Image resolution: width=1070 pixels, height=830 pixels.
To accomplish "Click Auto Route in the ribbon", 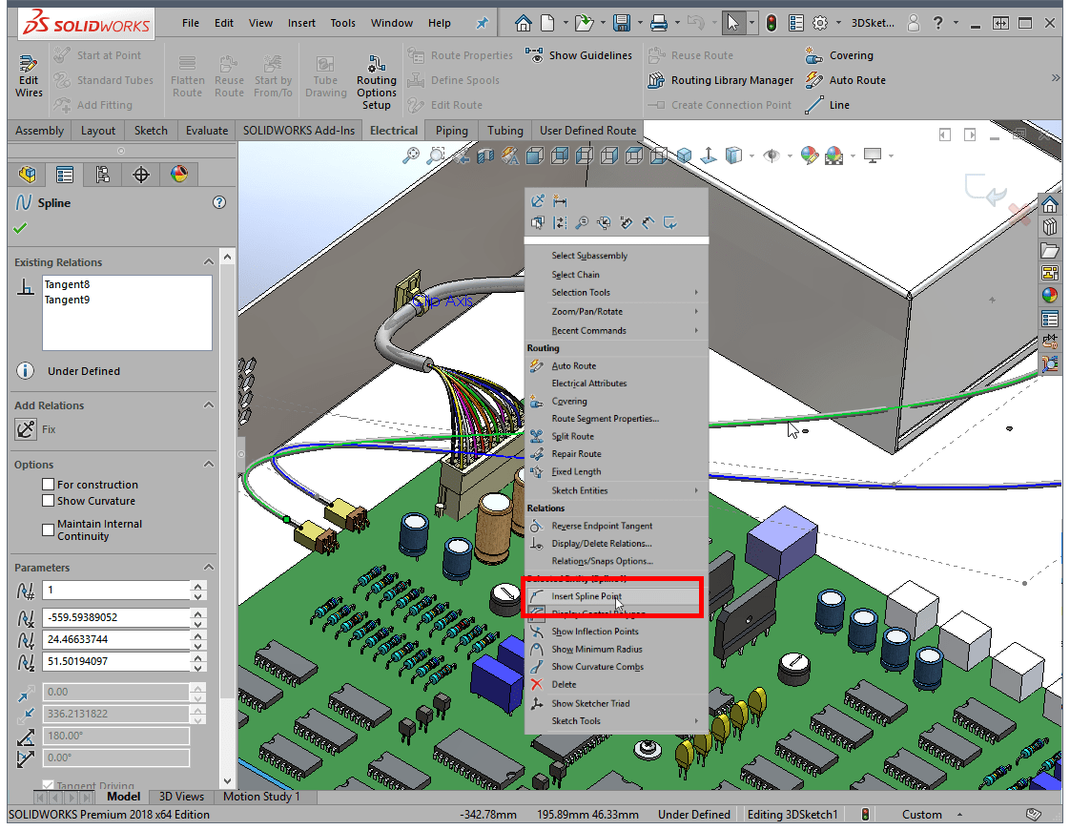I will point(845,80).
